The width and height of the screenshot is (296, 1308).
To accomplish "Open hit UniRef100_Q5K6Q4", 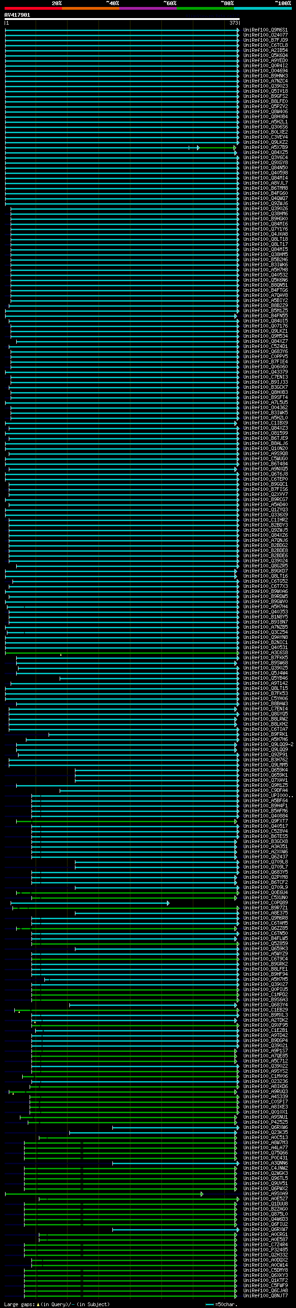I will click(265, 55).
